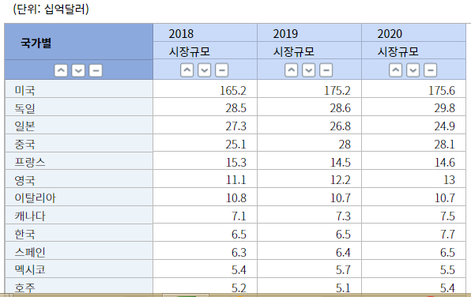Screen dimensions: 471x297
Task: Sort 2020 시장규모 ascending with up arrow
Action: [x=395, y=70]
